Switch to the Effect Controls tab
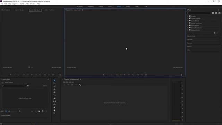This screenshot has height=125, width=222. (x=6, y=10)
